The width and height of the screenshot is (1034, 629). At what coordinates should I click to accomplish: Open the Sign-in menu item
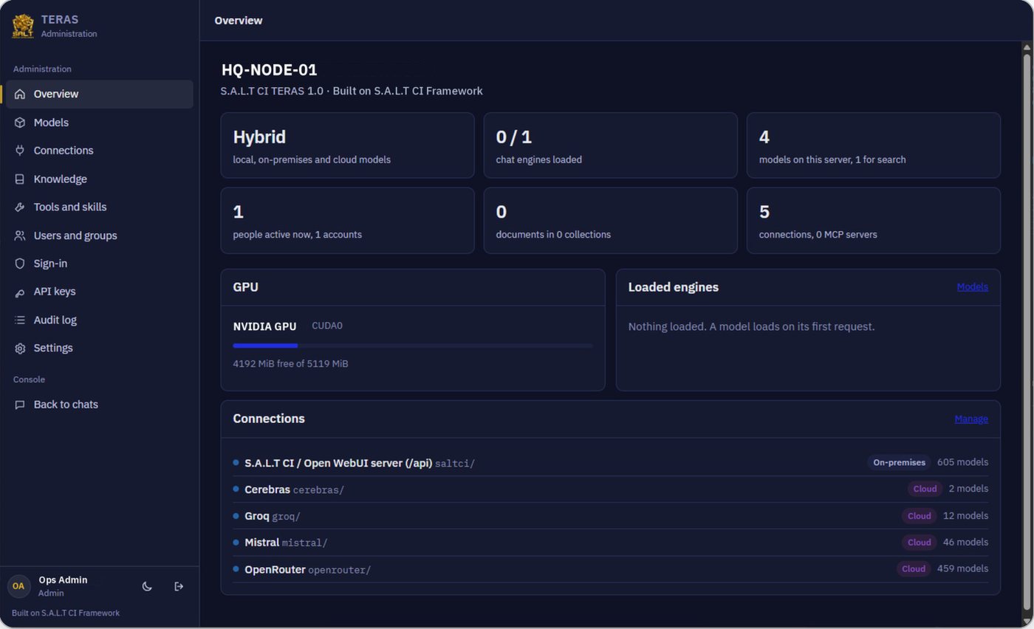pyautogui.click(x=100, y=264)
